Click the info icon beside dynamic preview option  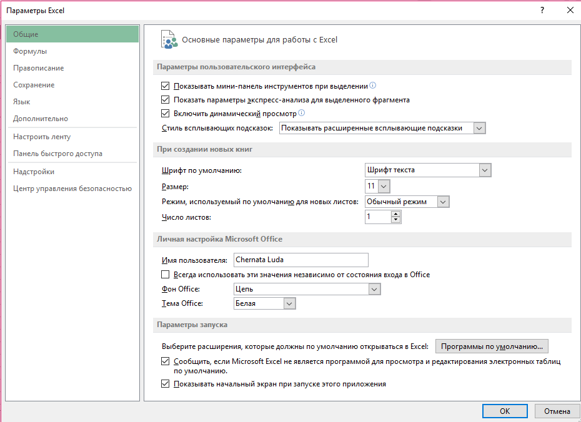point(301,113)
